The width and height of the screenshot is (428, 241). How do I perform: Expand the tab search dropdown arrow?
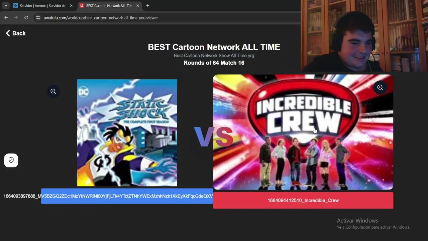pos(6,6)
